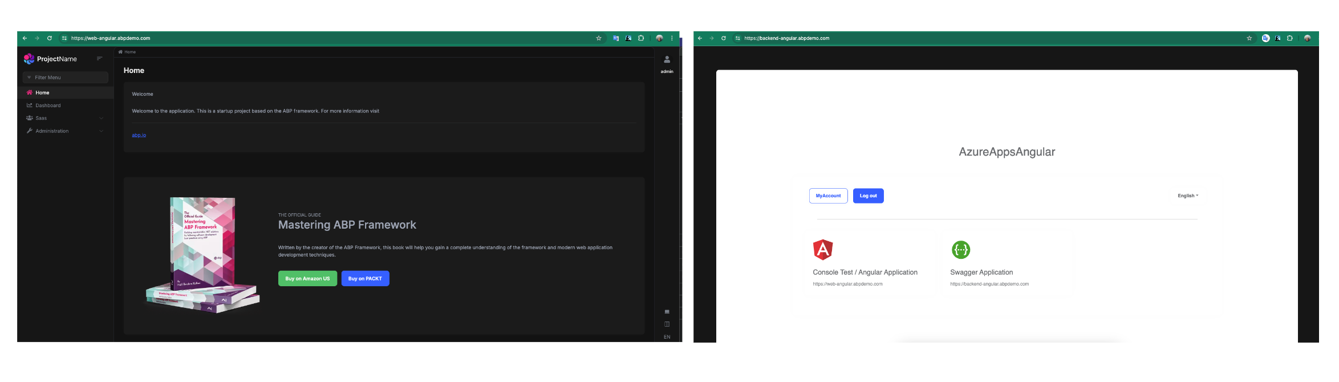1339x382 pixels.
Task: Open the Extensions puzzle menu in the right browser
Action: pyautogui.click(x=1290, y=38)
